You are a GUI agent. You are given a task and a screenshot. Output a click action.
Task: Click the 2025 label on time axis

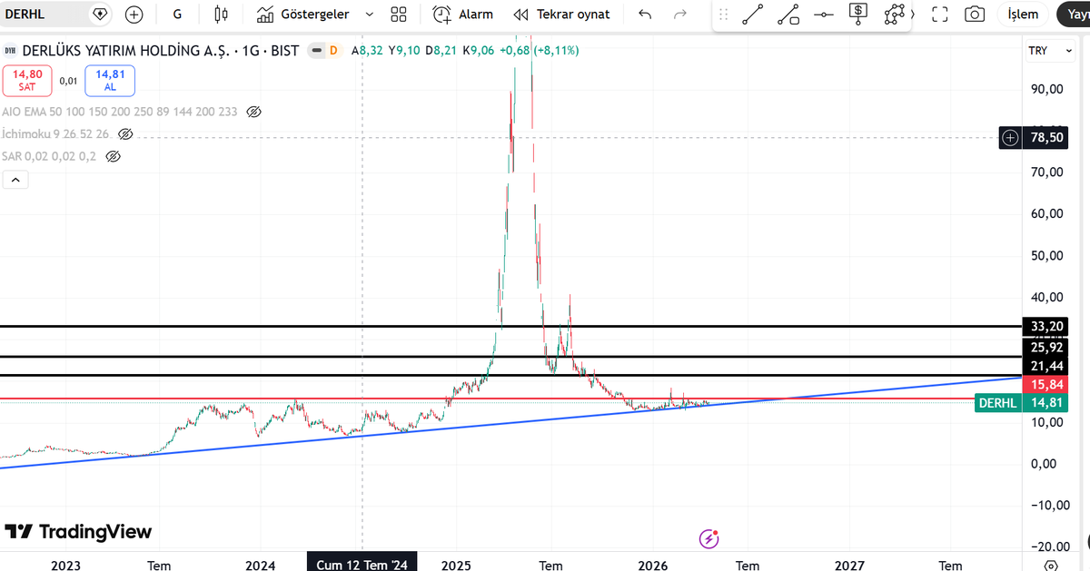pos(455,565)
